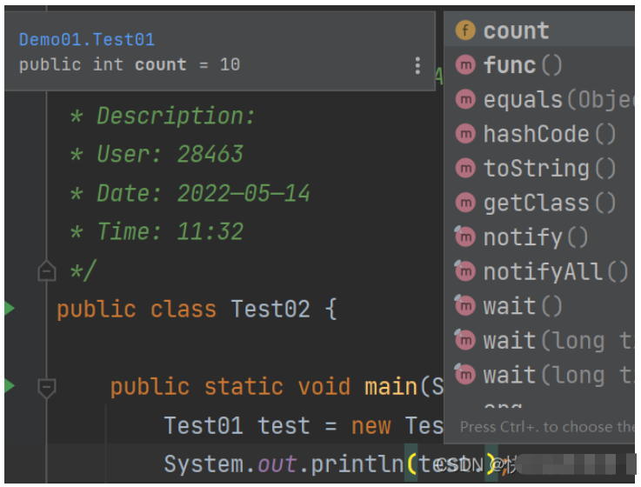Pick equals(Object) completion entry
641x487 pixels.
coord(539,99)
